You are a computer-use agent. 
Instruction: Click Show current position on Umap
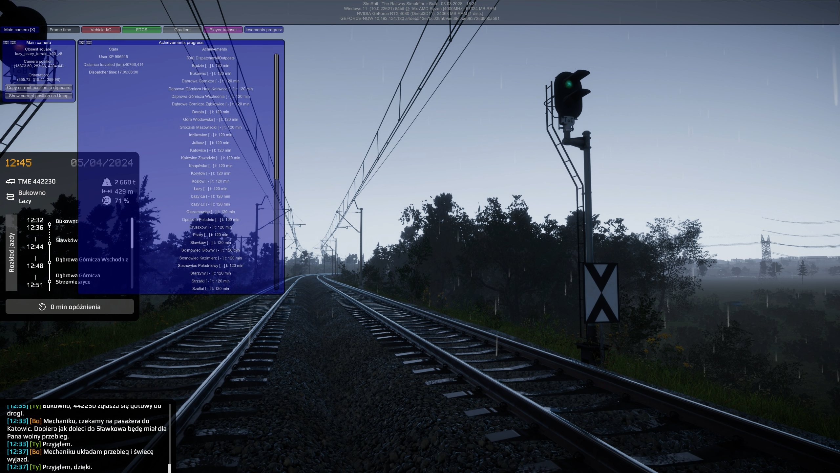tap(39, 96)
